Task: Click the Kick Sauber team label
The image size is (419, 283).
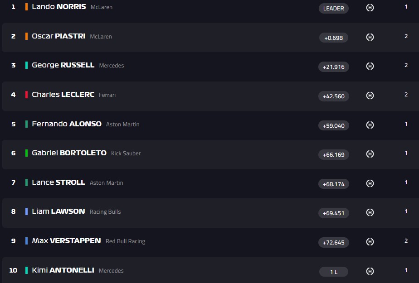Action: point(126,153)
